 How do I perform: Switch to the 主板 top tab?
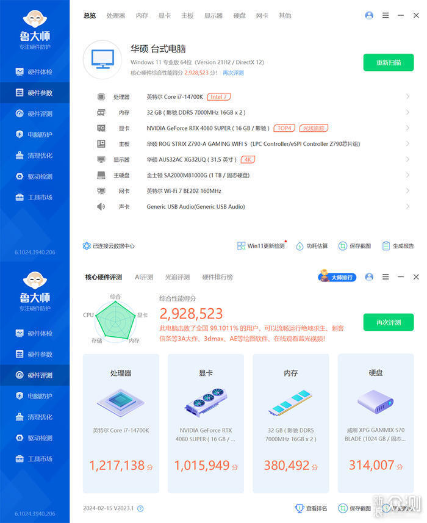pyautogui.click(x=187, y=15)
